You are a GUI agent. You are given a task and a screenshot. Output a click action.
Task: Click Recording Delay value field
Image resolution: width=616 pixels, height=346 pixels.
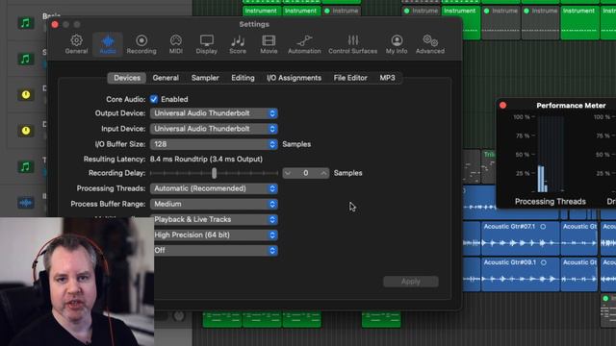(306, 173)
